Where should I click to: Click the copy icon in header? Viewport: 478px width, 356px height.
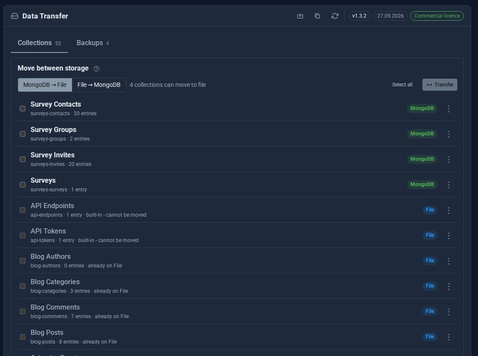317,16
